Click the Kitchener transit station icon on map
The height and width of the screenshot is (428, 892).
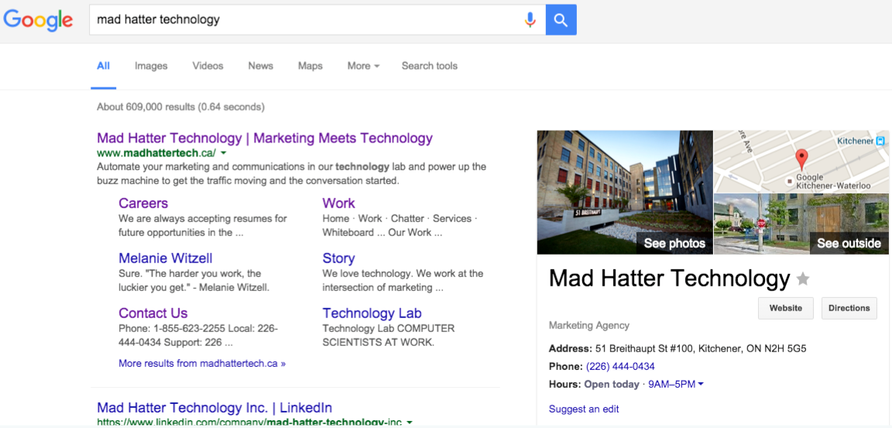click(x=880, y=141)
